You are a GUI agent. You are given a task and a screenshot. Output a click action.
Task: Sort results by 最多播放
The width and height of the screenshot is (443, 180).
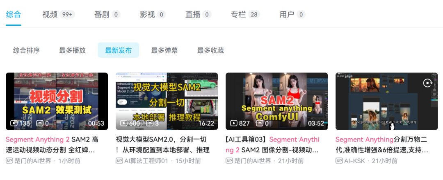click(72, 50)
